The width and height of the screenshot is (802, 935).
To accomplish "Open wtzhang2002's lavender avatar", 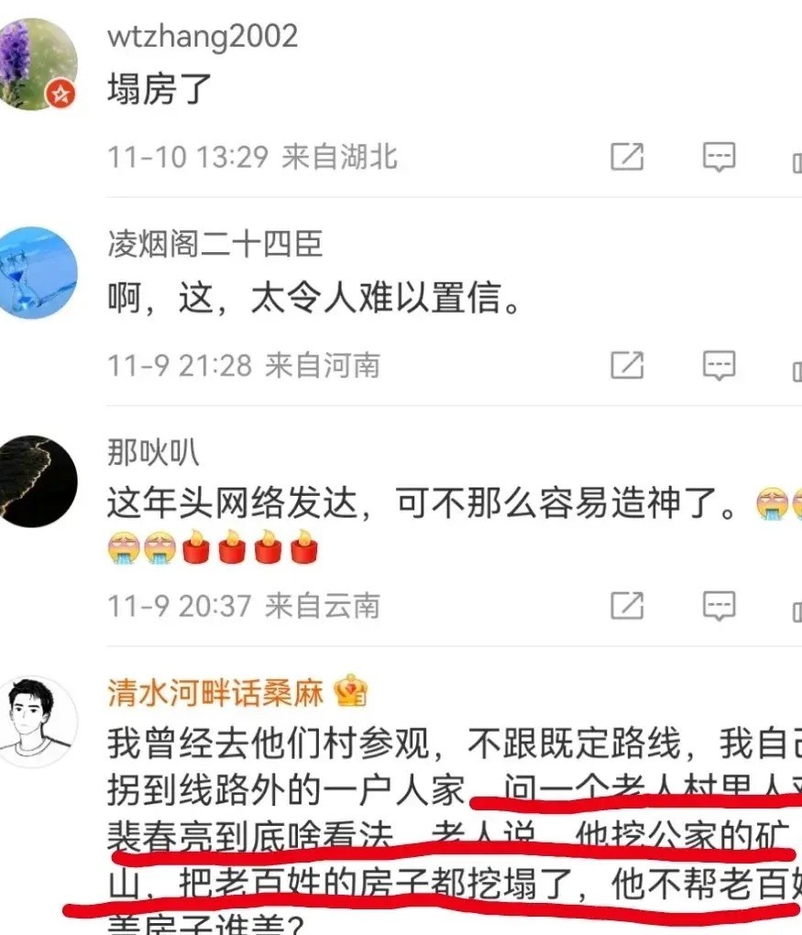I will pos(37,64).
